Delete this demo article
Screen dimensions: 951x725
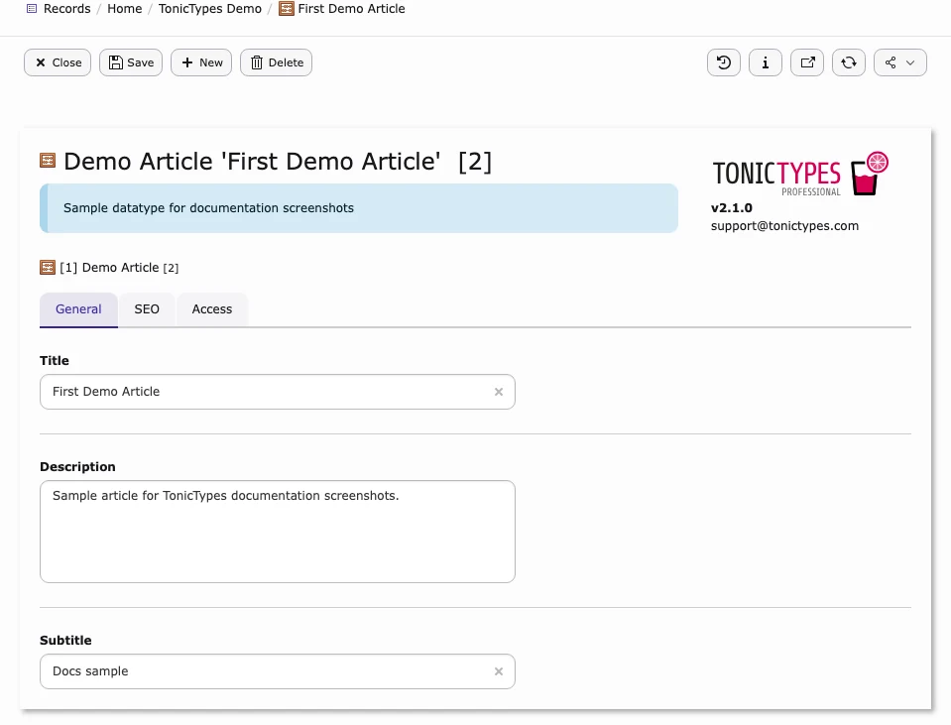pyautogui.click(x=276, y=62)
